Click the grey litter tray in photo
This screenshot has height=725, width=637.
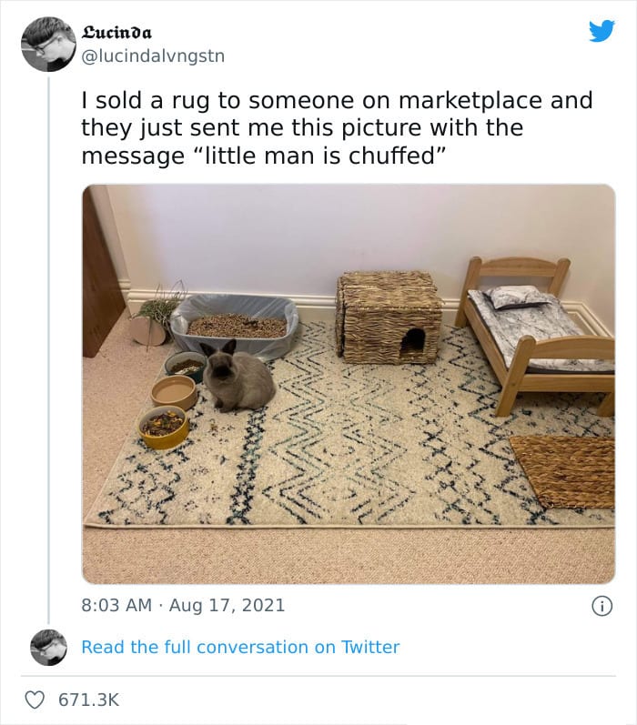236,325
